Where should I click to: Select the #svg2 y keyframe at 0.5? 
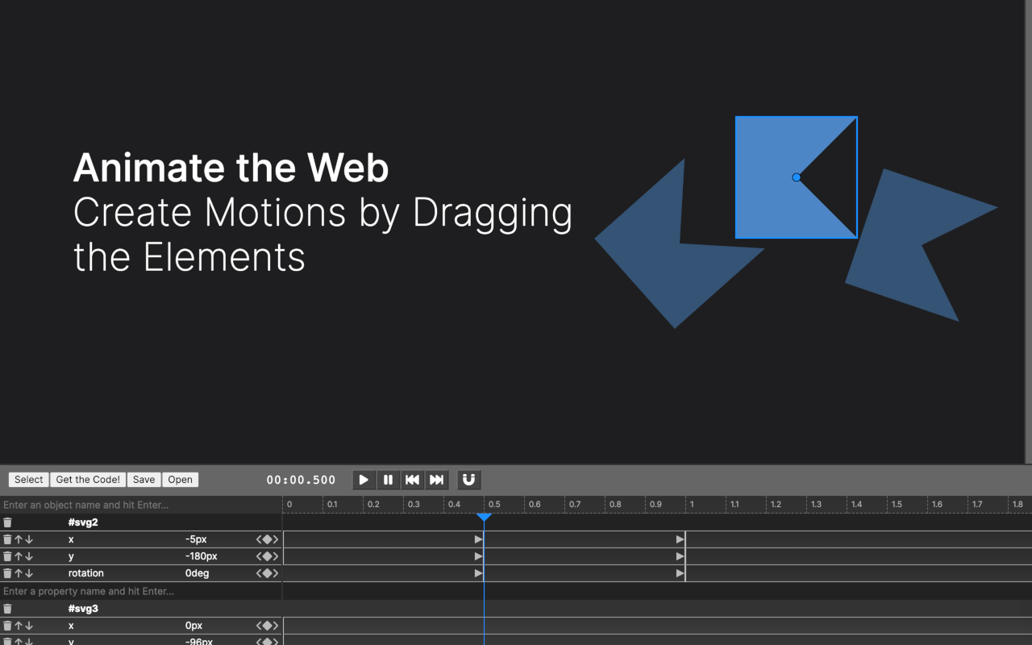479,556
